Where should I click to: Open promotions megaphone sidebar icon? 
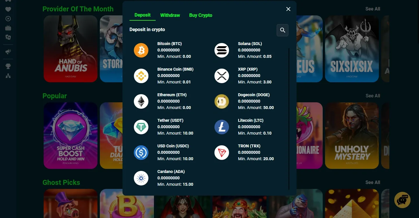tap(8, 52)
